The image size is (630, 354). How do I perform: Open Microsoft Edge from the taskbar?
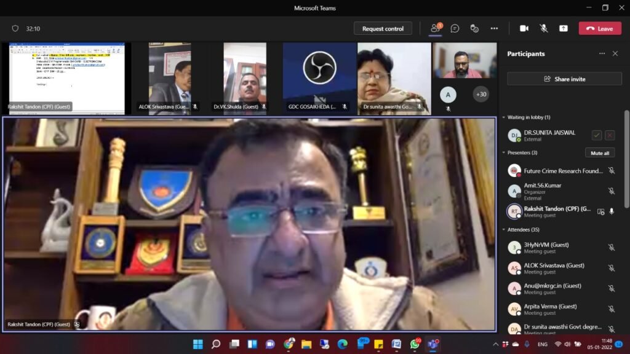[342, 344]
